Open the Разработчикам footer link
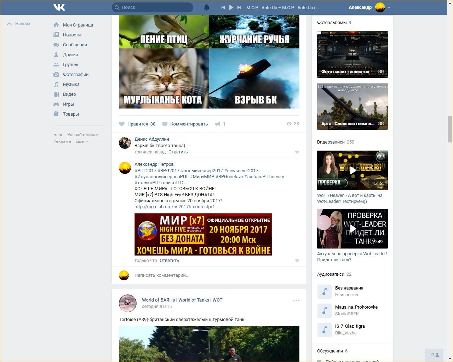 click(83, 135)
